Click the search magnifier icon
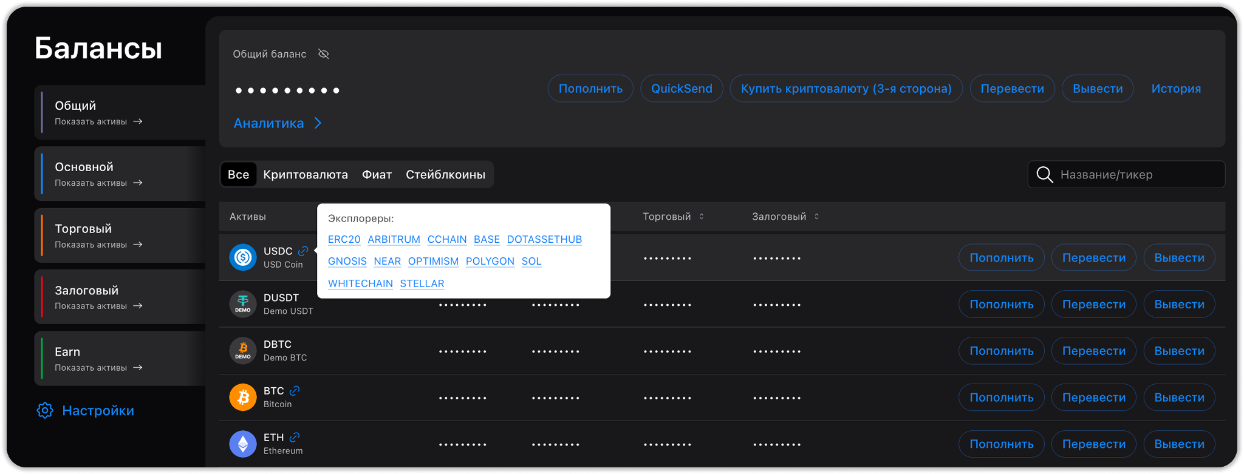This screenshot has height=474, width=1244. (x=1044, y=175)
